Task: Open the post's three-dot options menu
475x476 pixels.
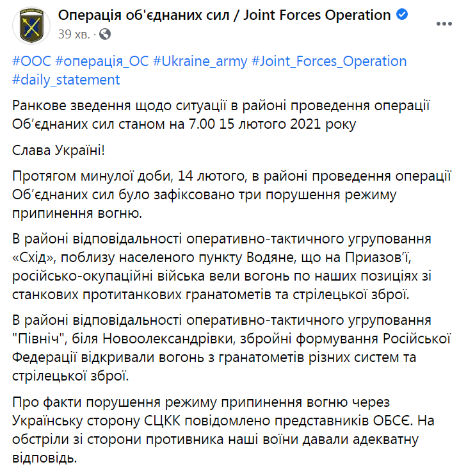Action: pyautogui.click(x=444, y=23)
